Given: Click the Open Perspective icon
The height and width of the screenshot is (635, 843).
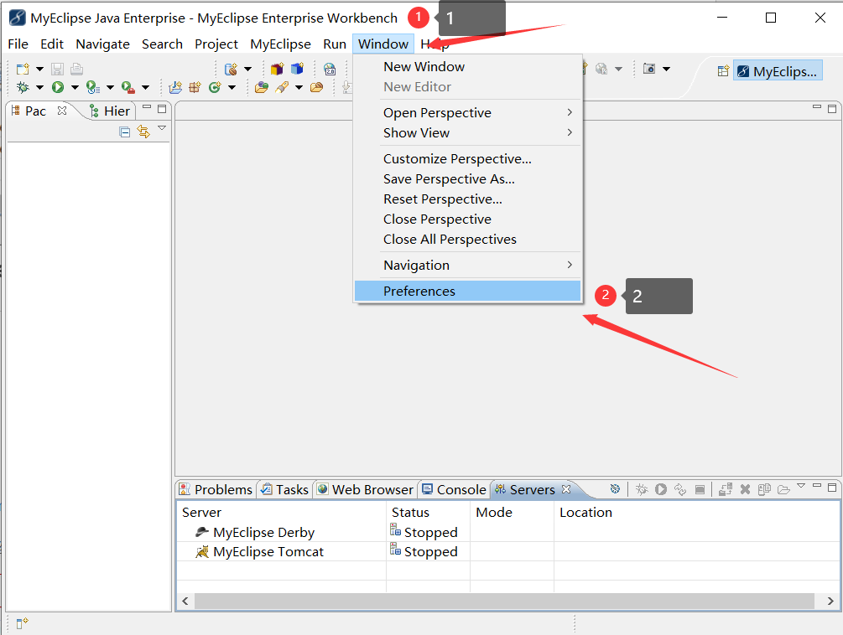Looking at the screenshot, I should click(723, 71).
